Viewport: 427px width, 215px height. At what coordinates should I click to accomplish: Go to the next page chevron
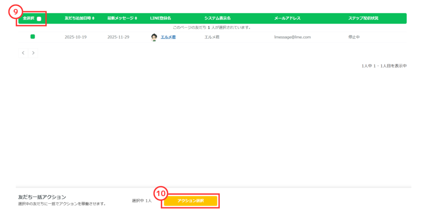(33, 53)
